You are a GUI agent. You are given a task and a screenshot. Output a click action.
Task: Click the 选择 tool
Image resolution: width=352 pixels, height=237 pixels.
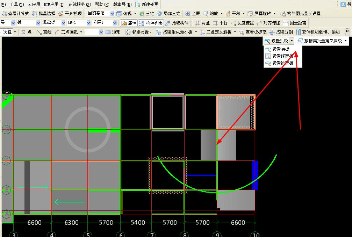[x=7, y=32]
